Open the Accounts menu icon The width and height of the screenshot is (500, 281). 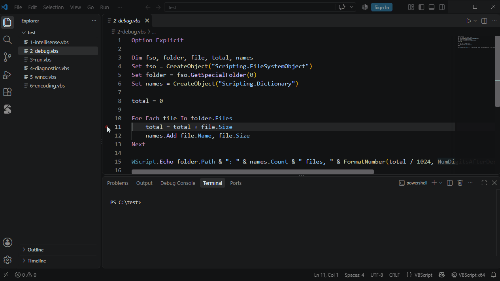pos(8,242)
